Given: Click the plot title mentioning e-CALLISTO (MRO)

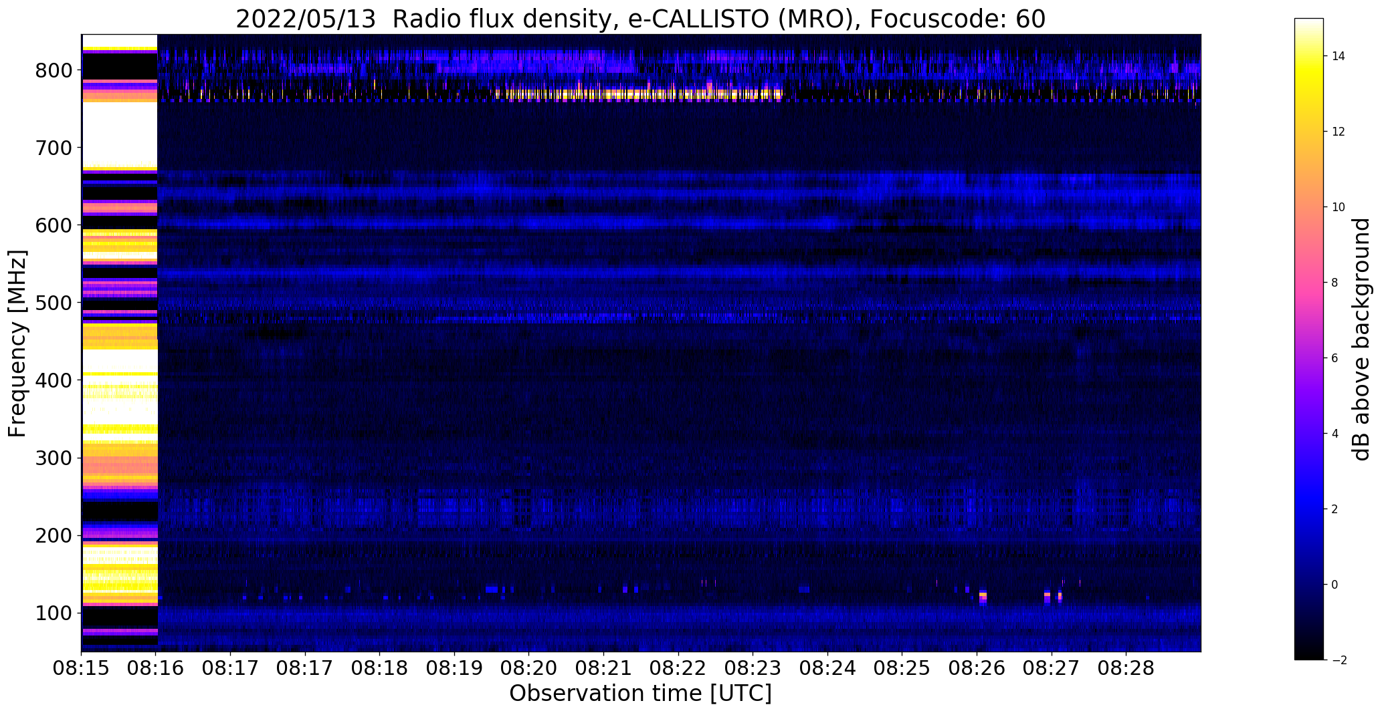Looking at the screenshot, I should 640,19.
